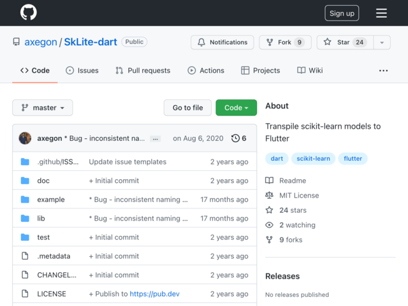408x306 pixels.
Task: Toggle Star on this repository
Action: 344,43
